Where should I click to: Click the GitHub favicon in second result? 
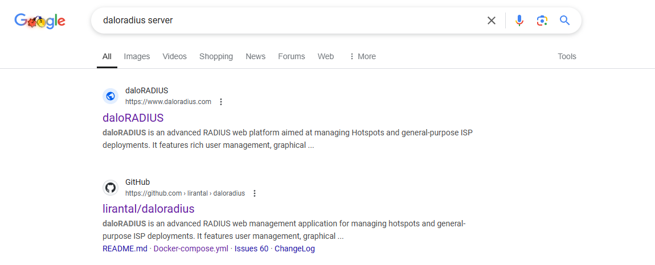(110, 188)
